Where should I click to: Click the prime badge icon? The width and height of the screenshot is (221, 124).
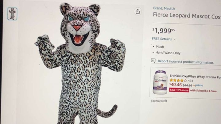[199, 85]
